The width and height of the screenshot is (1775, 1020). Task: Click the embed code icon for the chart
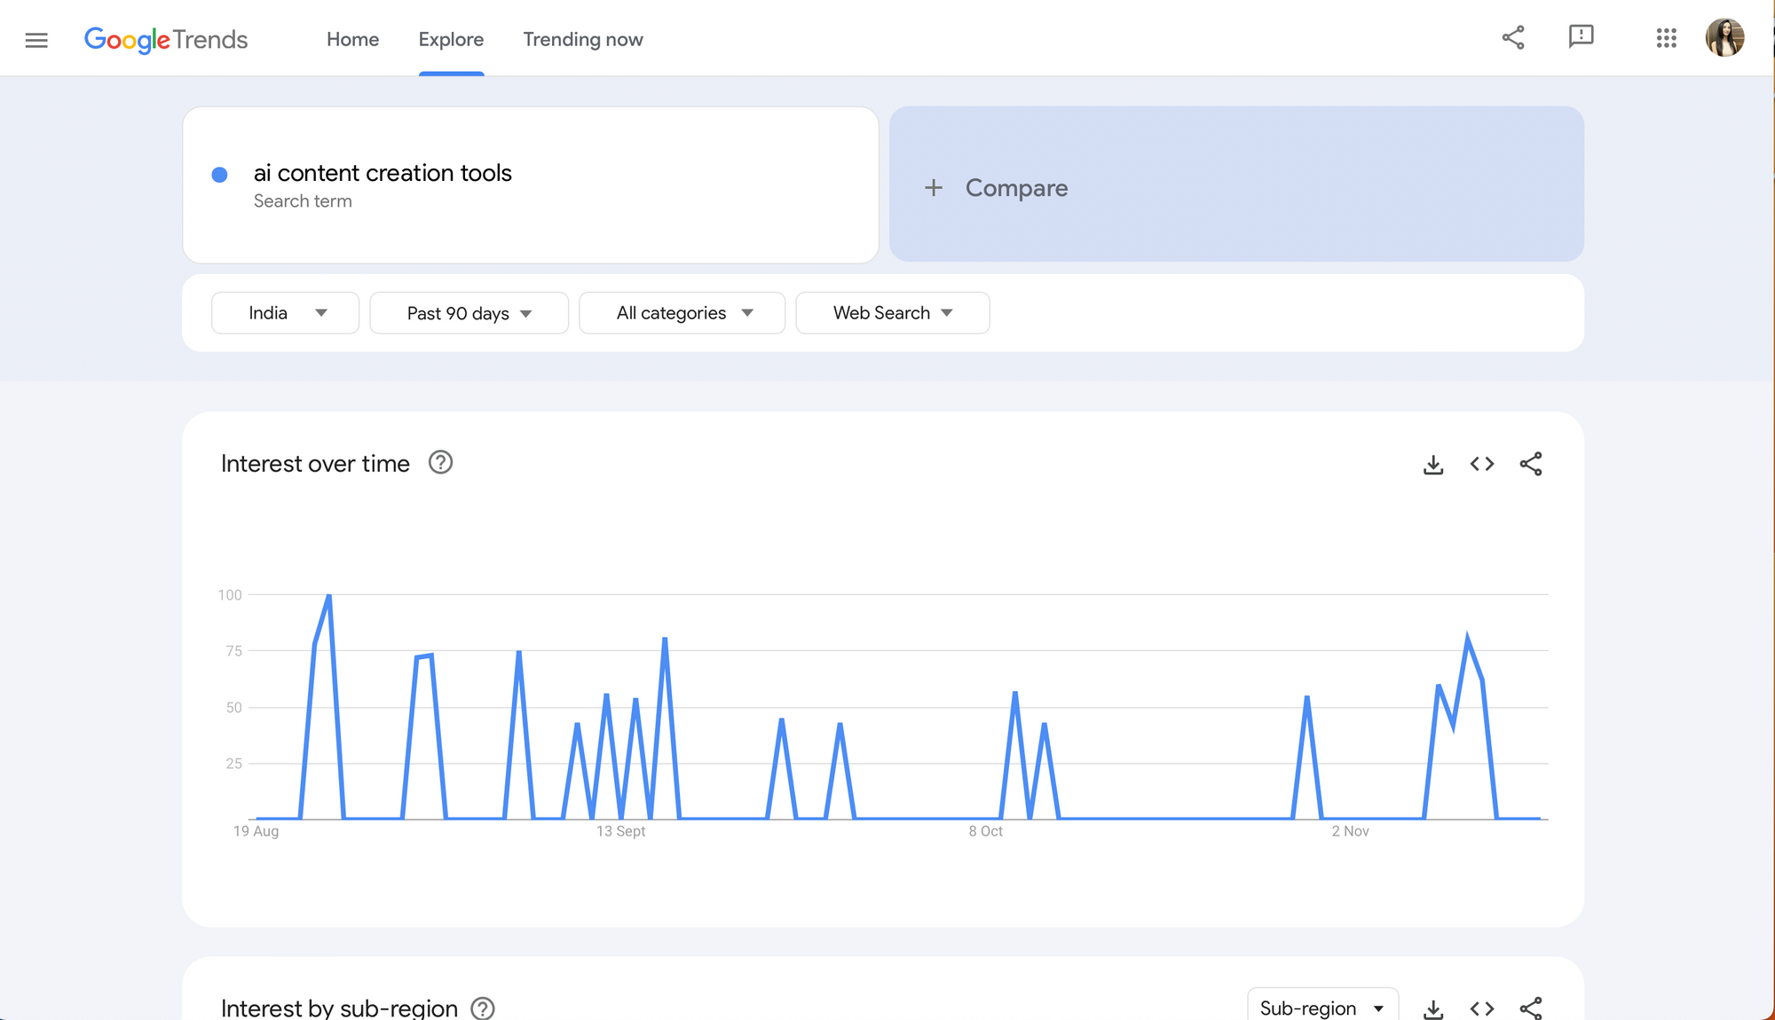(x=1481, y=463)
